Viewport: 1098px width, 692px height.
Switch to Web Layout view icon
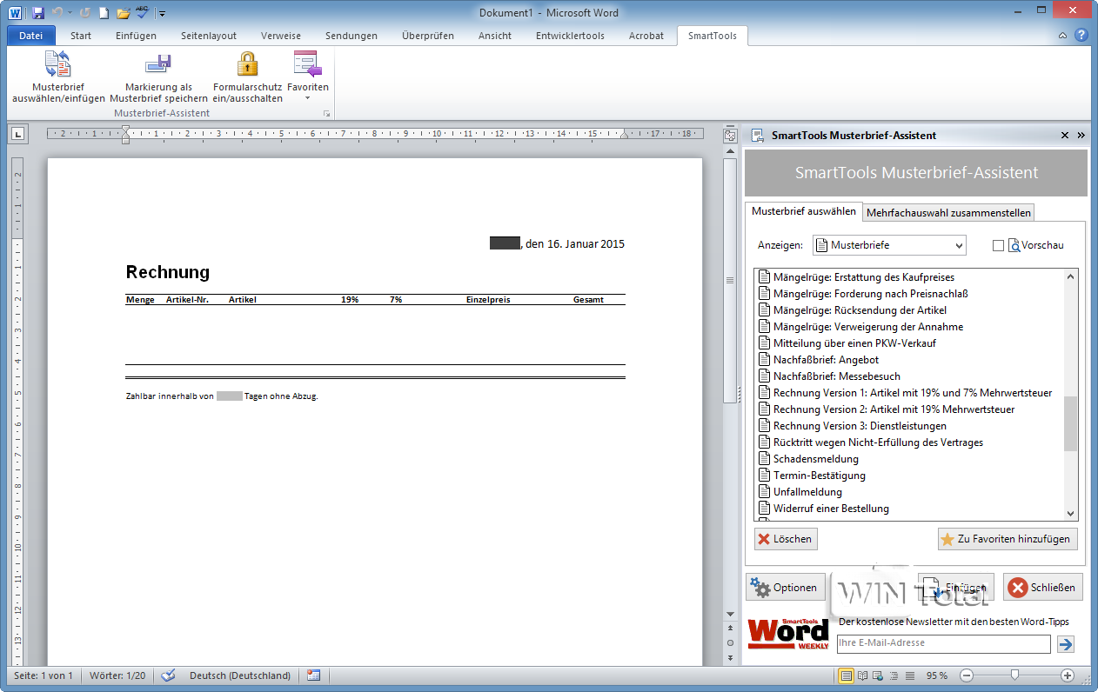[x=879, y=675]
